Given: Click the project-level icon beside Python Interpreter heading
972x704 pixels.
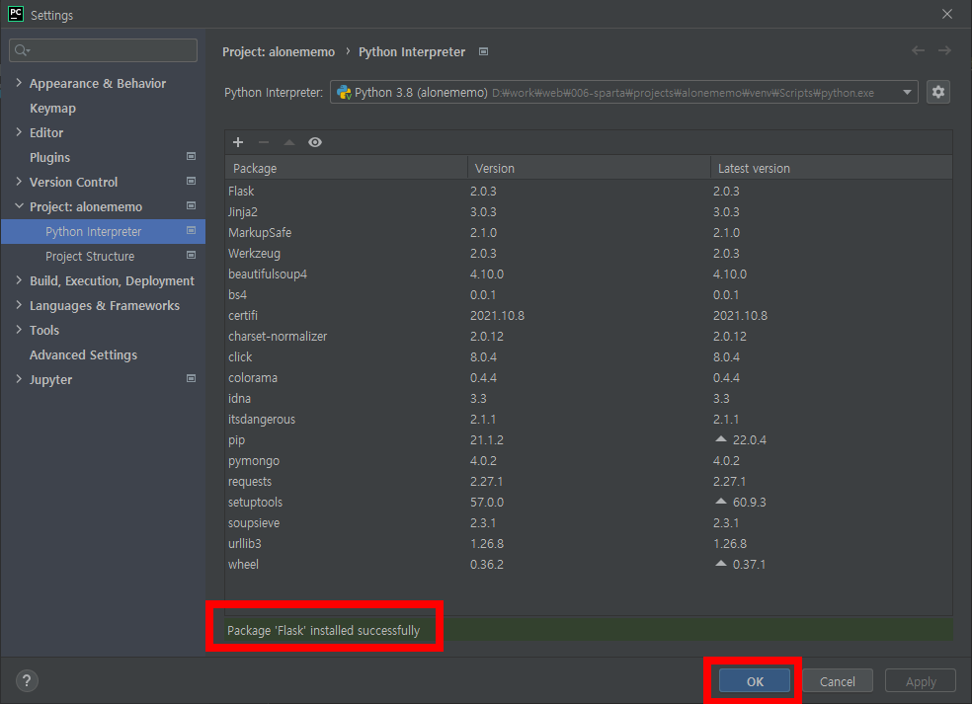Looking at the screenshot, I should tap(483, 51).
